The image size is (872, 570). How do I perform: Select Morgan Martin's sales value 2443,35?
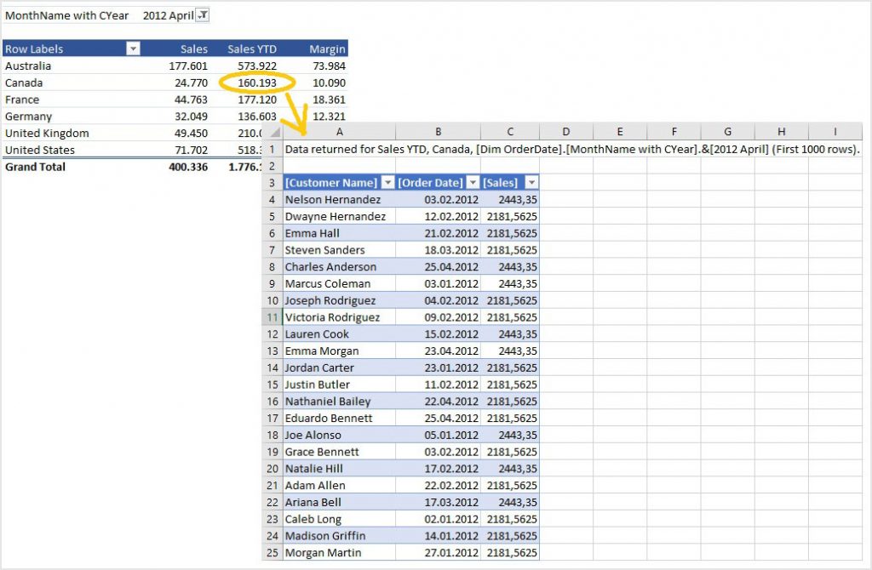(x=509, y=552)
